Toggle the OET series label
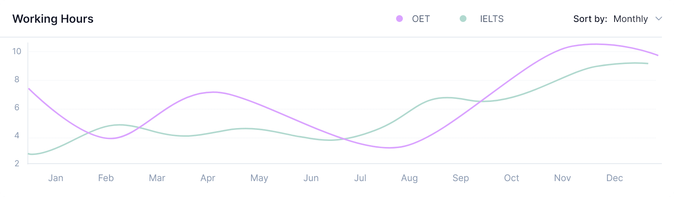The width and height of the screenshot is (674, 197). click(421, 19)
